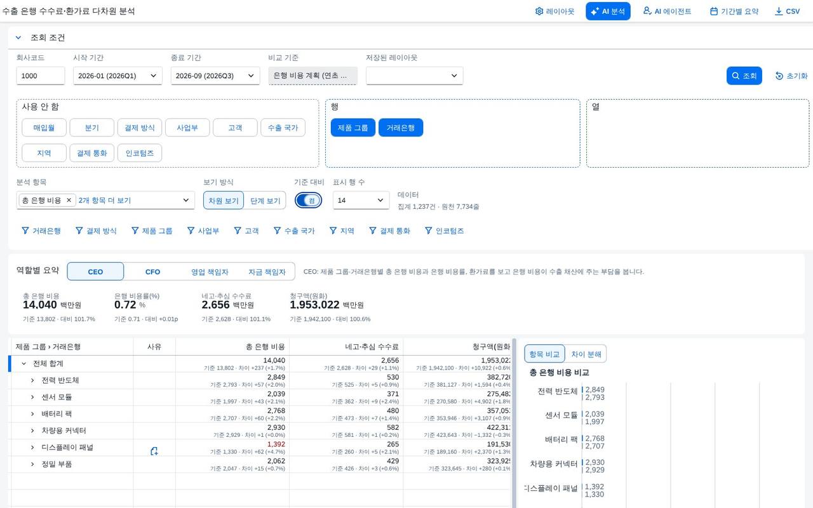Switch to the 영업 책임자 tab
The image size is (813, 508).
click(210, 272)
